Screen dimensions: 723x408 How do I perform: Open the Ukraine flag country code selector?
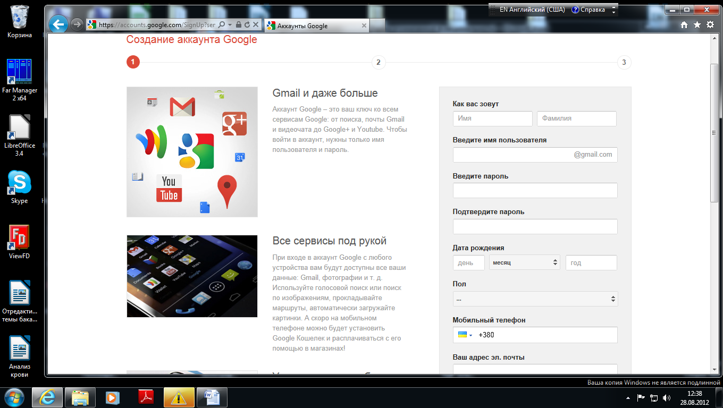pos(465,335)
